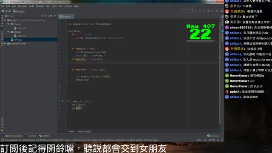Toggle the read-only lock icon in status bar
Screen dimensions: 272x153
click(x=218, y=140)
